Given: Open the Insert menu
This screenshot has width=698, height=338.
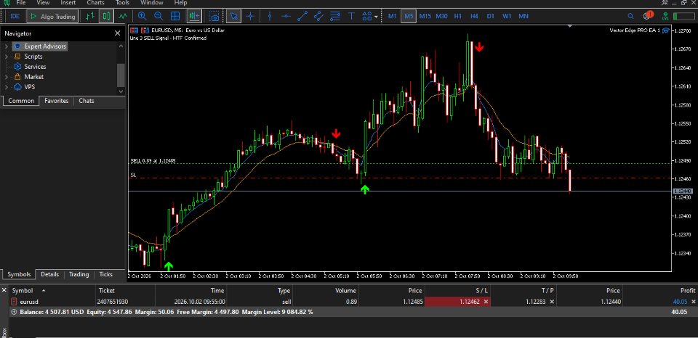Looking at the screenshot, I should tap(68, 3).
